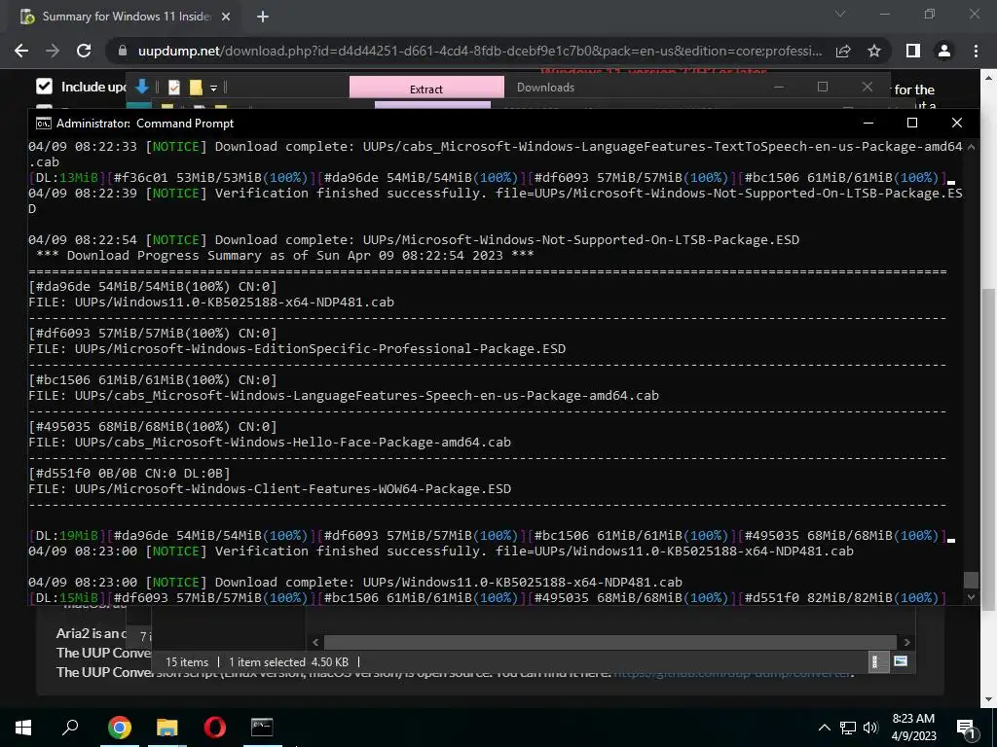Open the Extract ribbon tab
The width and height of the screenshot is (997, 747).
426,88
